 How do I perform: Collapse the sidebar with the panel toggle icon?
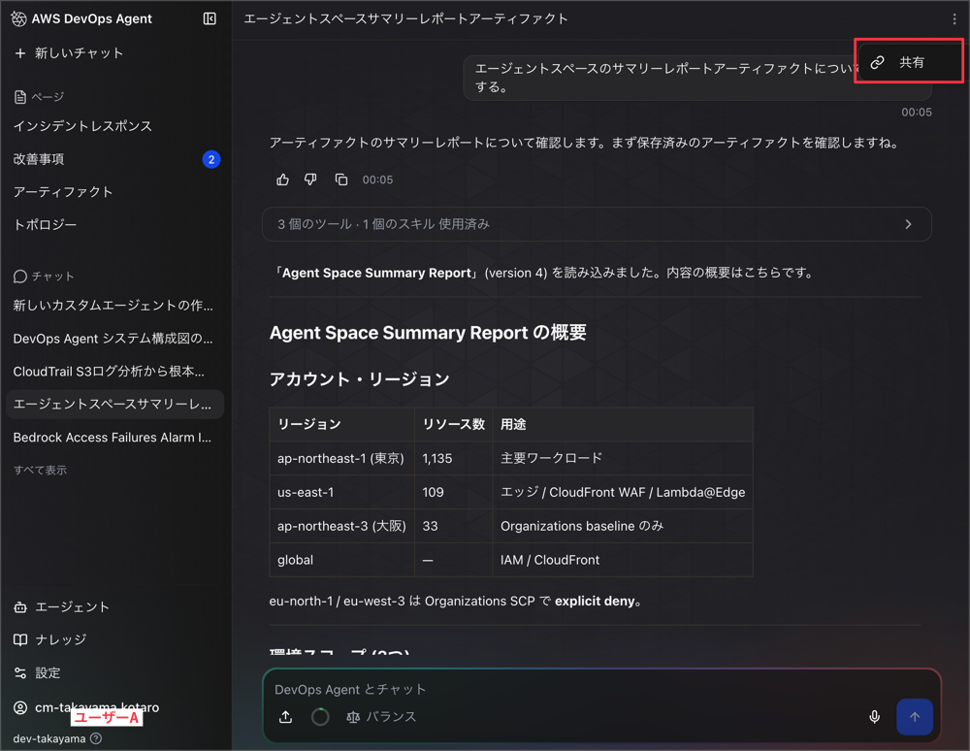pyautogui.click(x=210, y=19)
